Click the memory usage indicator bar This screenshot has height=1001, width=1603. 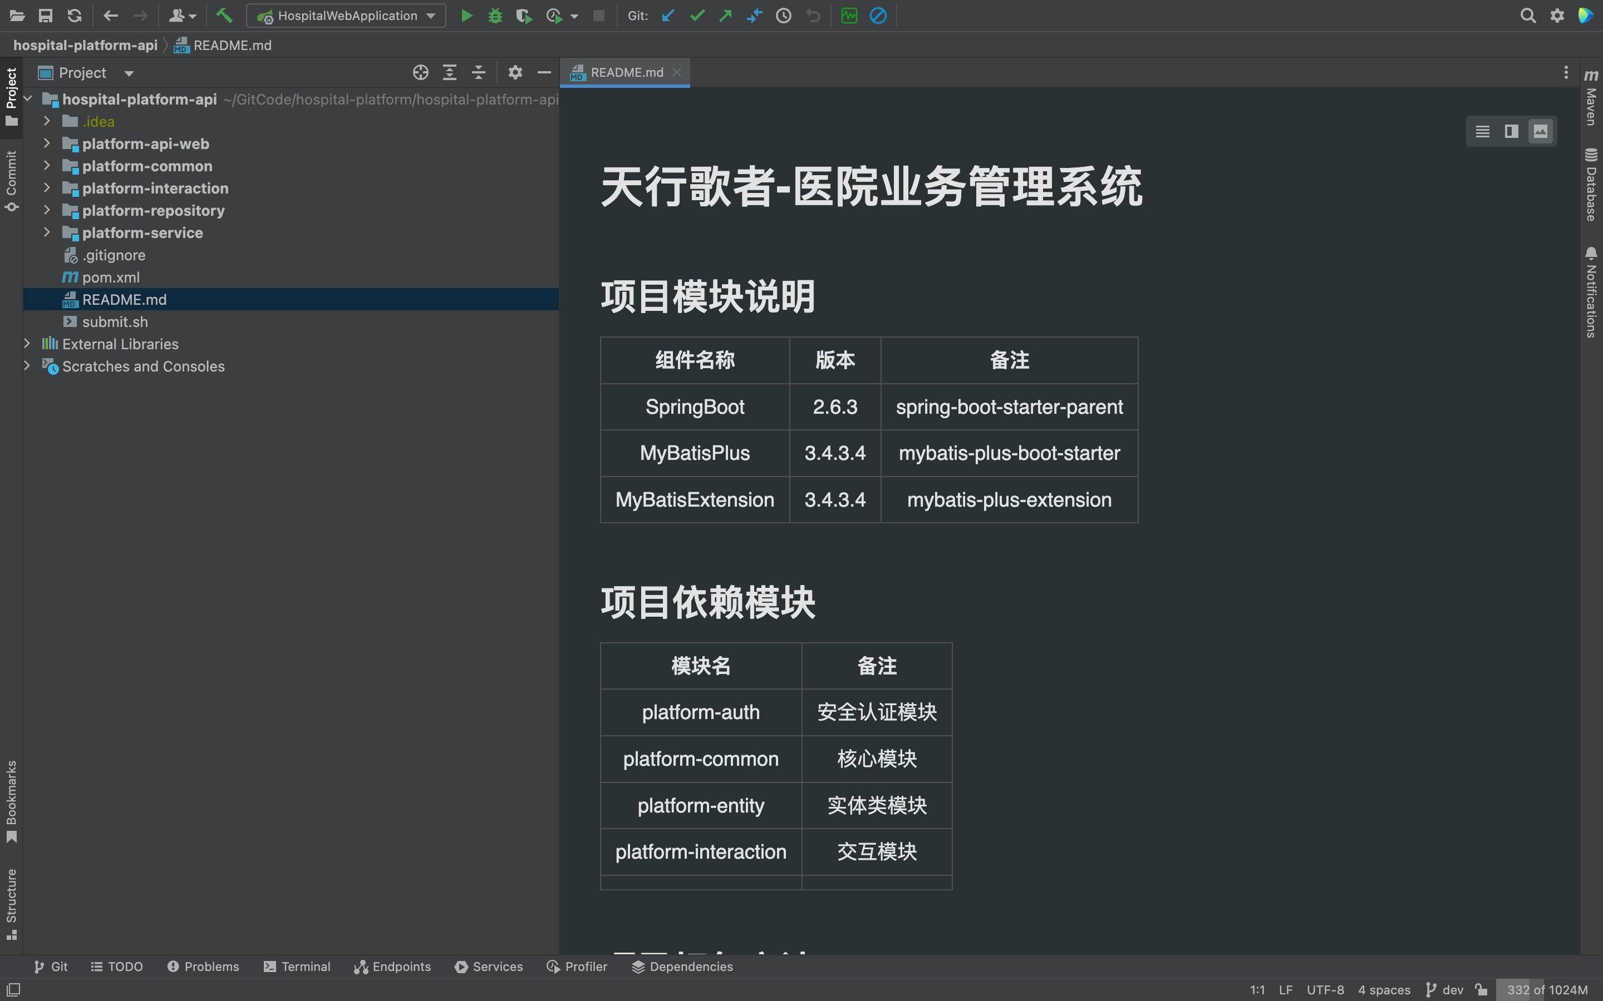tap(1547, 990)
